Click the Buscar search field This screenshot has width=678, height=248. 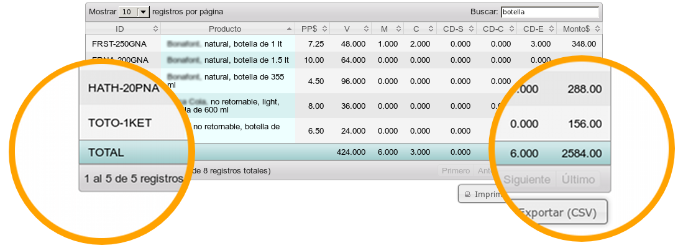[x=550, y=12]
